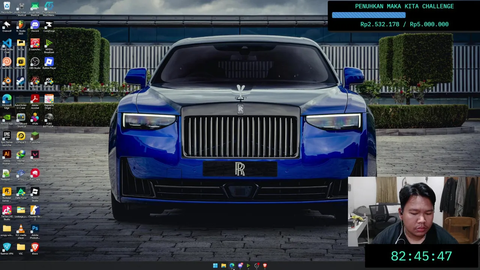Screen dimensions: 480x270
Task: Switch to OBS Studio in the taskbar
Action: [x=256, y=265]
